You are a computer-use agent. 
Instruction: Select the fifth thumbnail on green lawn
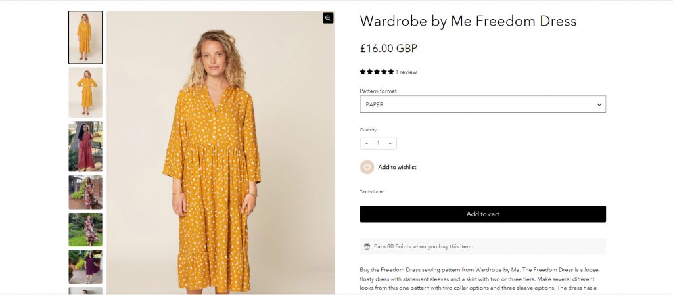tap(85, 229)
